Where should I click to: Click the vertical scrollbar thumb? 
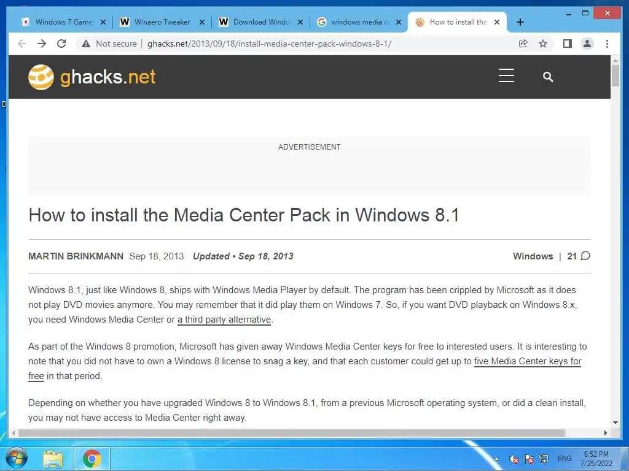tap(615, 75)
